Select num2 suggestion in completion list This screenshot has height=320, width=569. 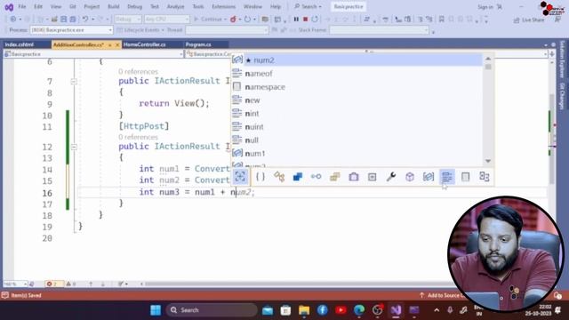point(357,60)
